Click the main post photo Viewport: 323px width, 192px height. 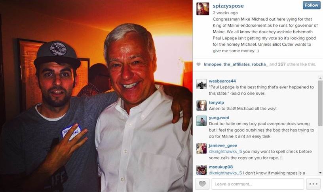96,96
